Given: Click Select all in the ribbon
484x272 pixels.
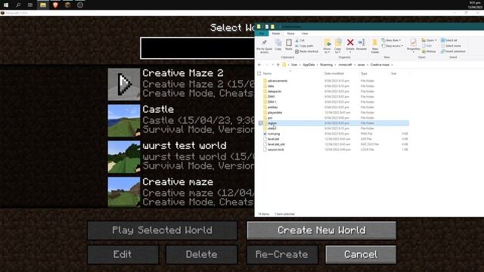Looking at the screenshot, I should [449, 40].
